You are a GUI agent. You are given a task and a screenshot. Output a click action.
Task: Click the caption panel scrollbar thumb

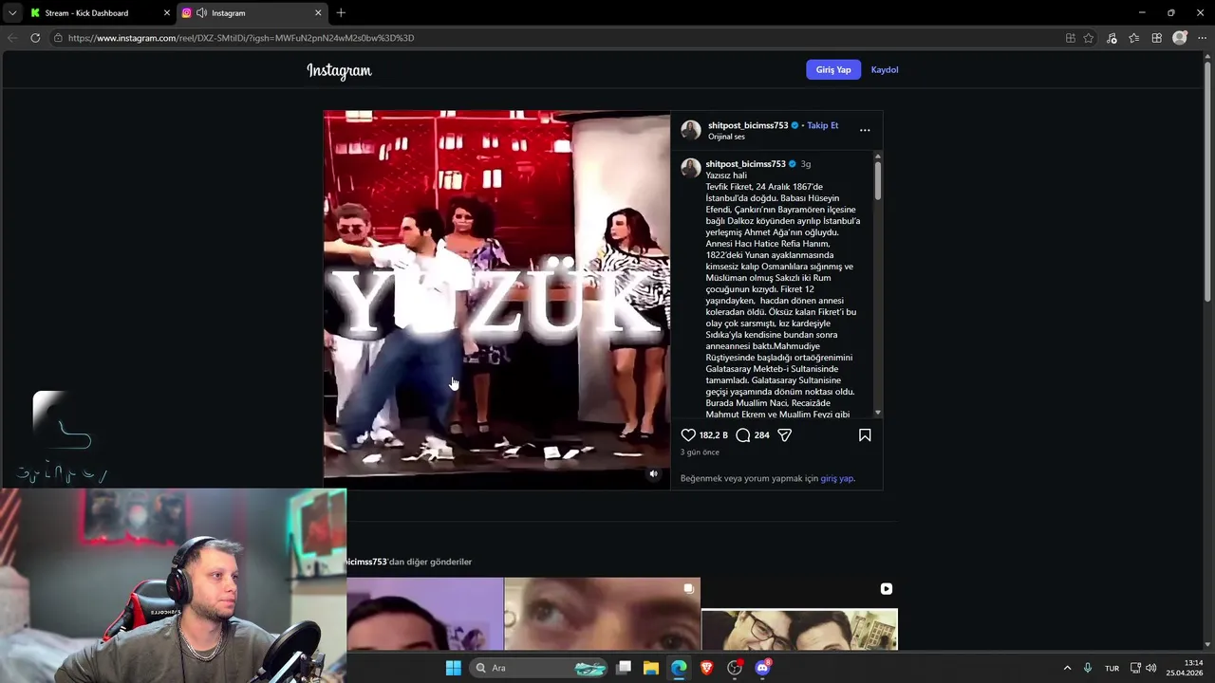pyautogui.click(x=878, y=180)
